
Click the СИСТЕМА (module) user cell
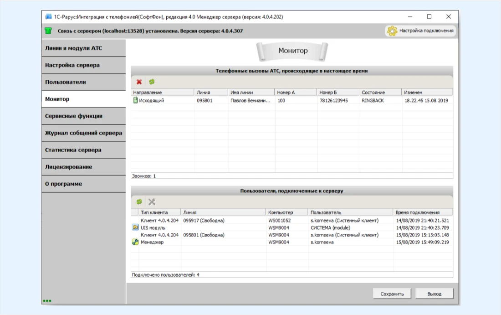point(330,227)
